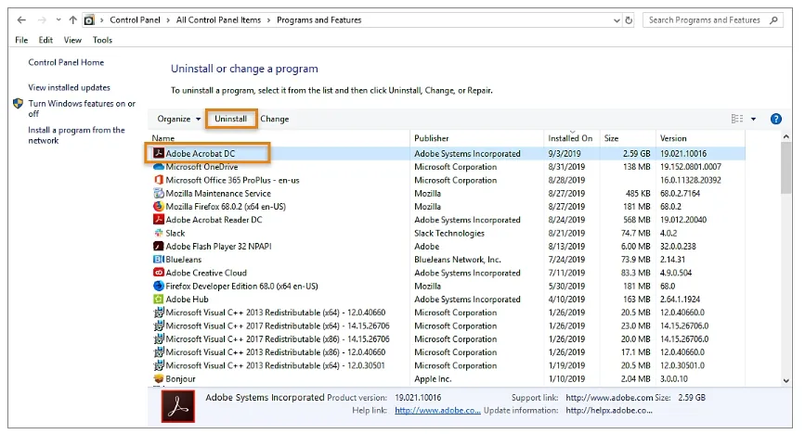The width and height of the screenshot is (805, 434).
Task: Click the Slack Technologies publisher cell
Action: [x=449, y=233]
